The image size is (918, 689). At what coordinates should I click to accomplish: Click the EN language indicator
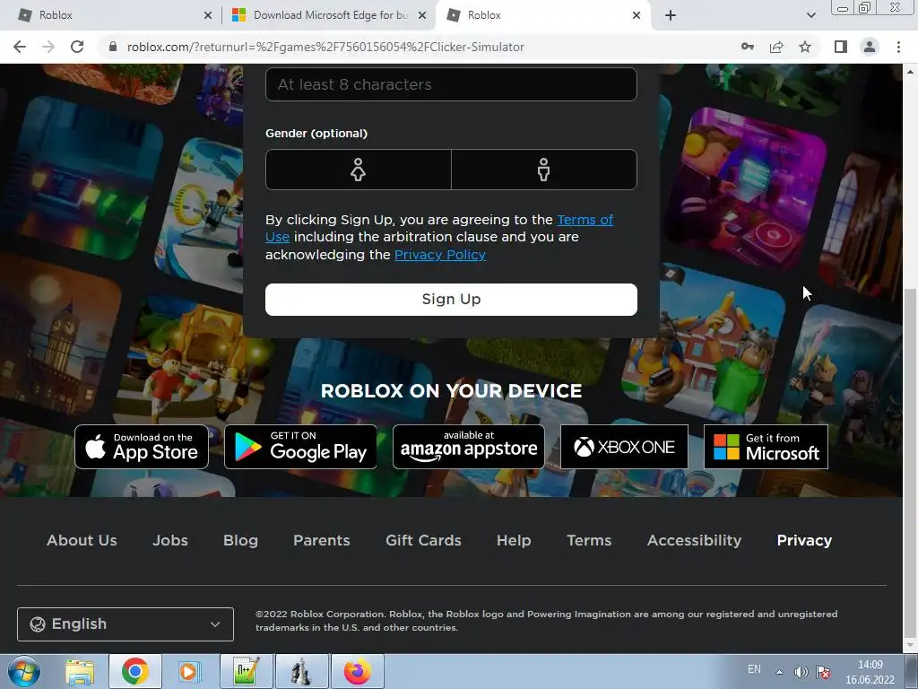pyautogui.click(x=754, y=669)
